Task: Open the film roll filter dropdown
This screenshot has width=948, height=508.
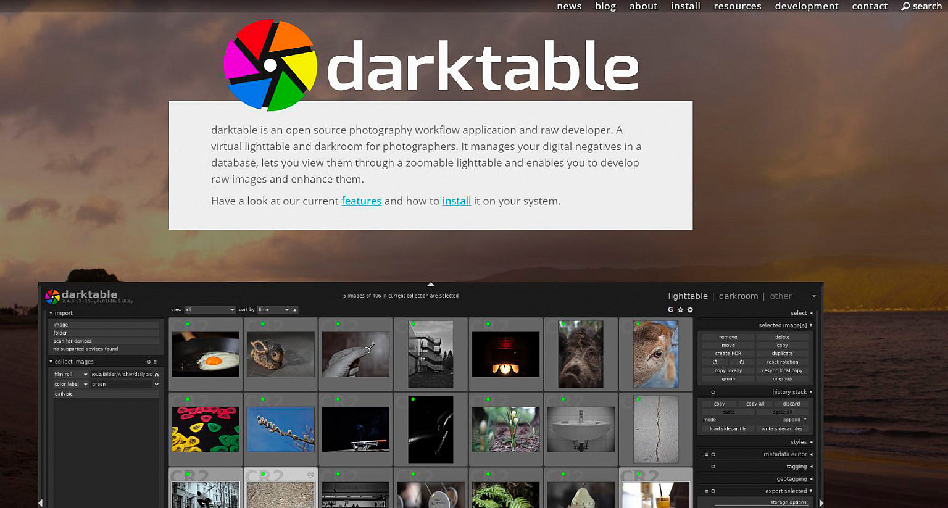Action: tap(86, 374)
